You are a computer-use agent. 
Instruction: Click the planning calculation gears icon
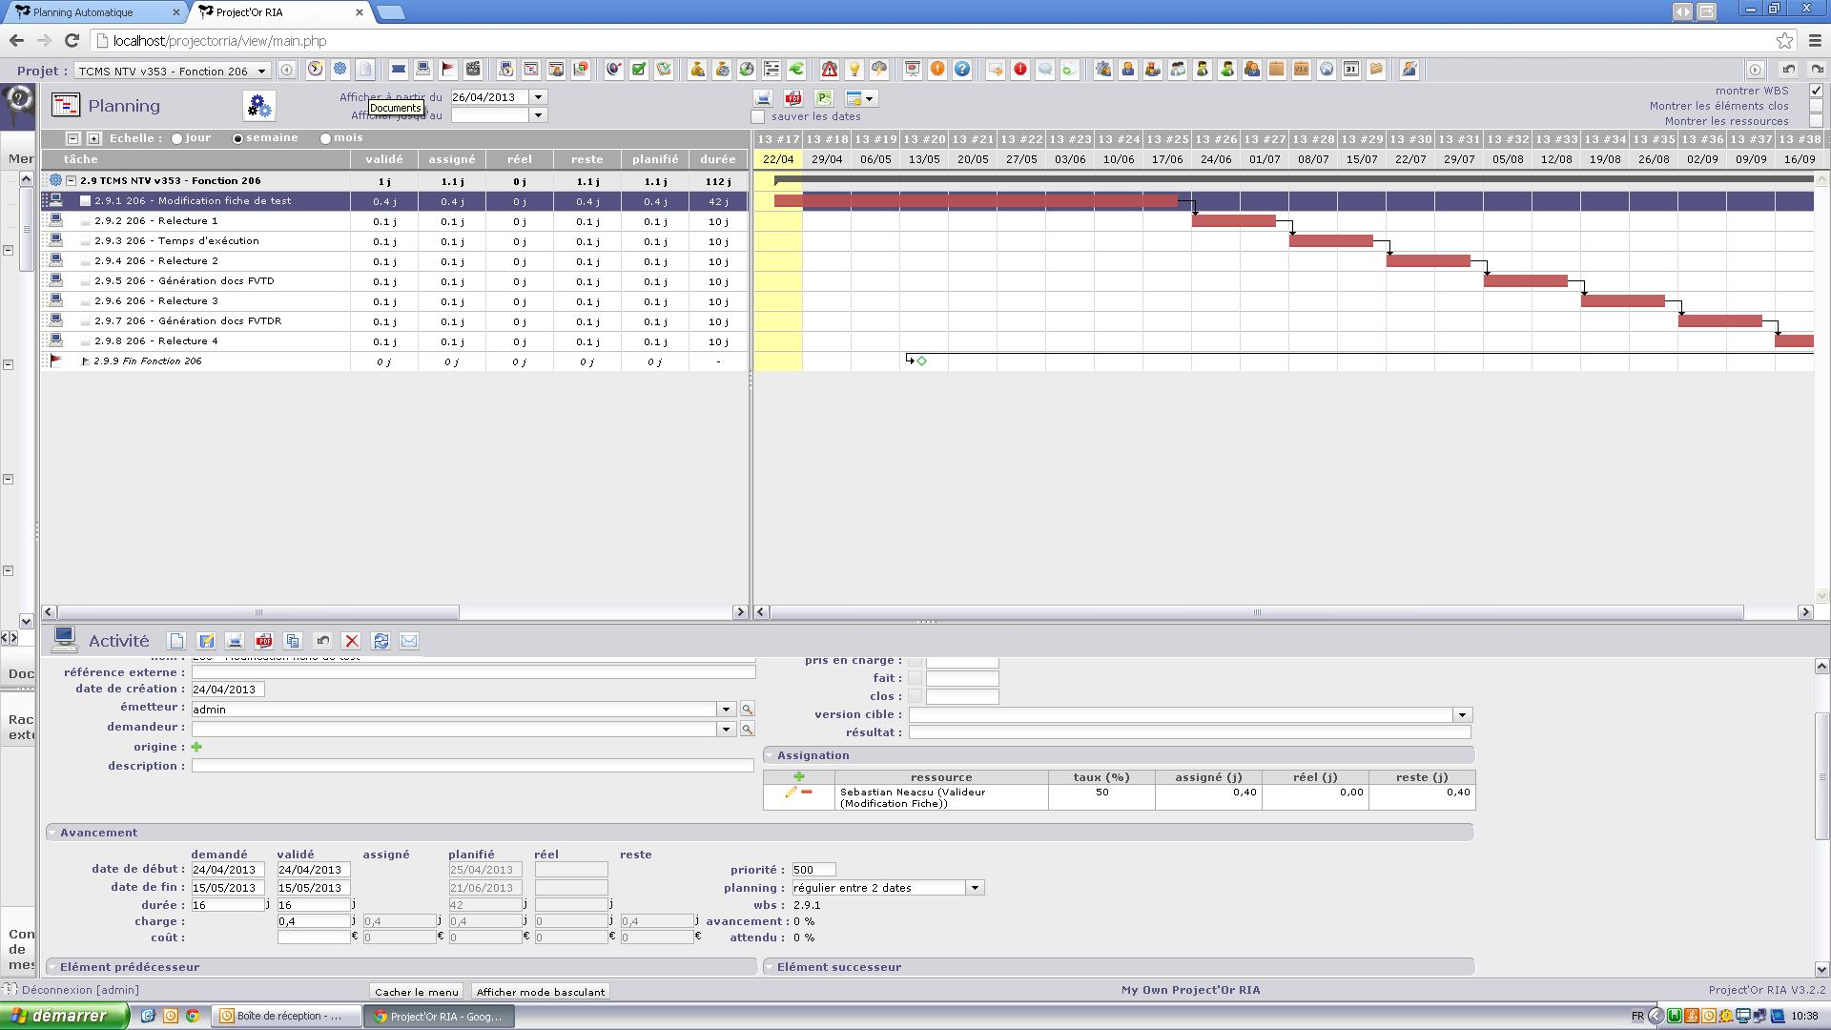(258, 106)
